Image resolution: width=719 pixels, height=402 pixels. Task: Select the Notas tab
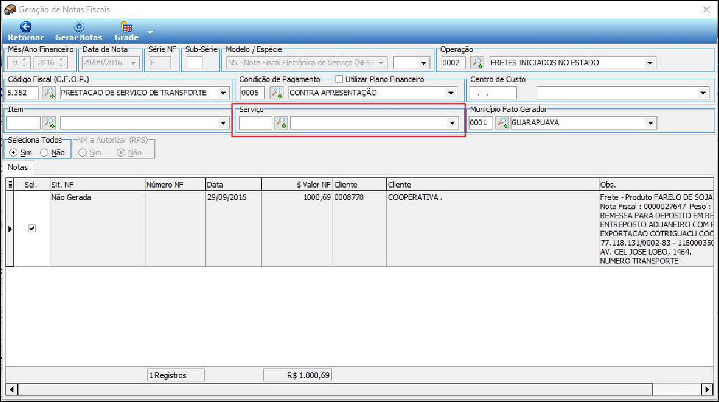(x=18, y=167)
